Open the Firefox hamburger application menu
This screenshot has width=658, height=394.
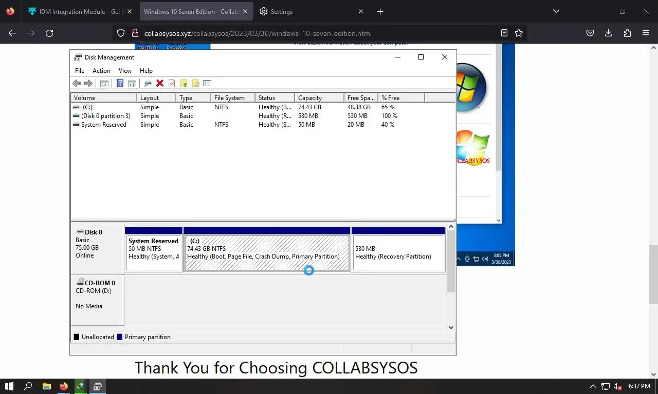[646, 33]
